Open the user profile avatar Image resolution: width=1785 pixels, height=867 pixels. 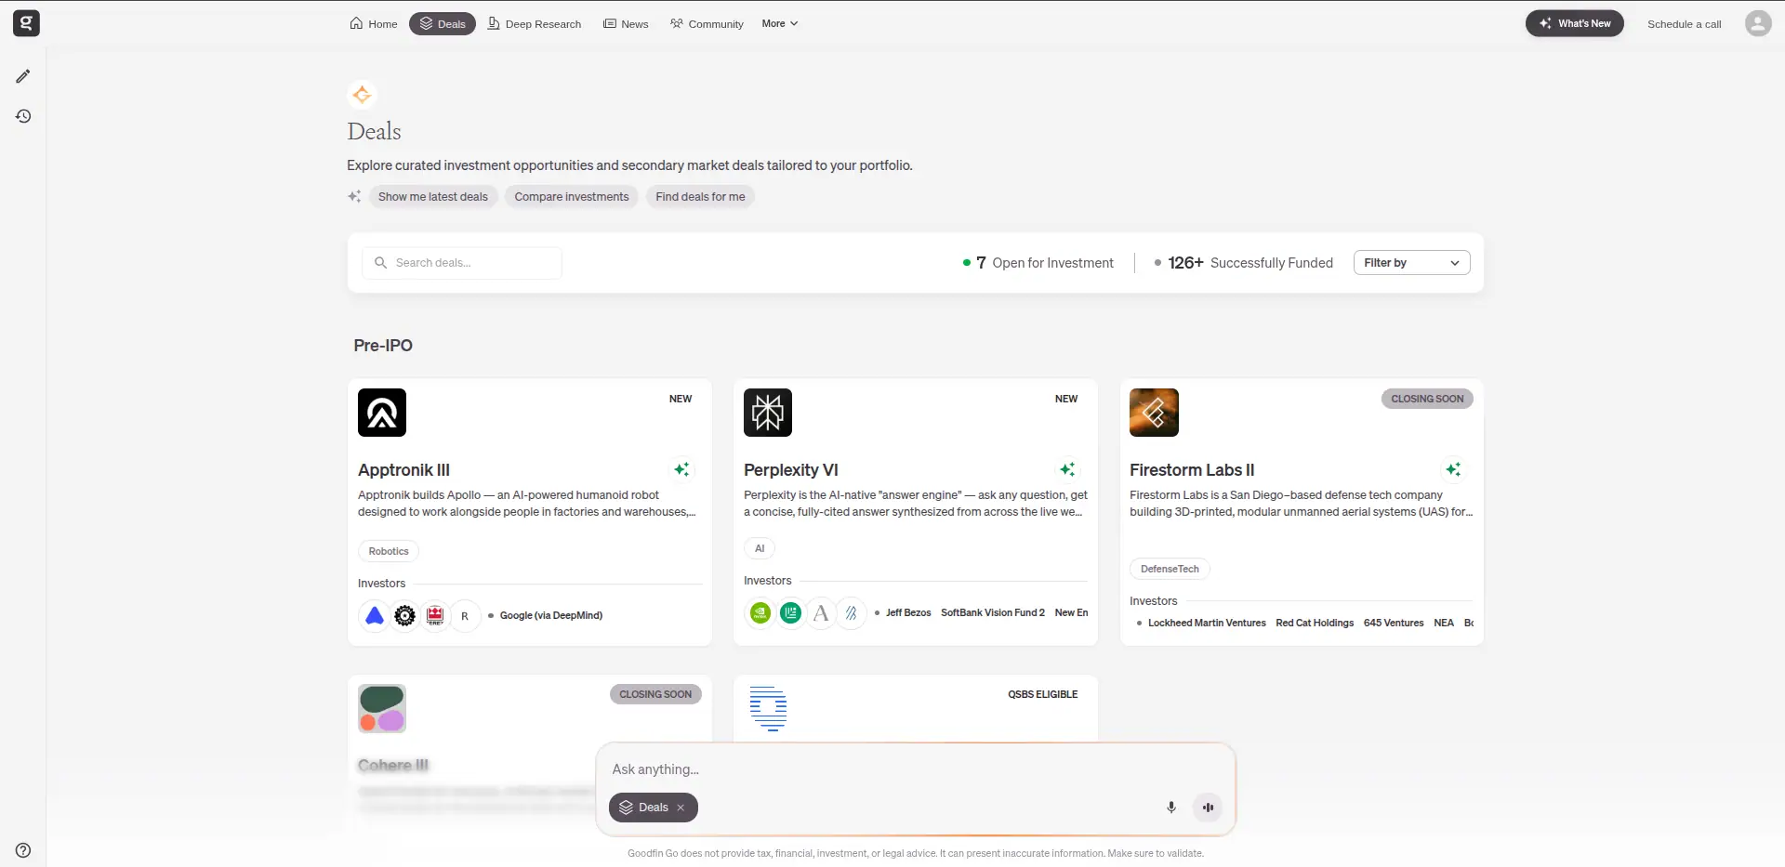[1757, 23]
